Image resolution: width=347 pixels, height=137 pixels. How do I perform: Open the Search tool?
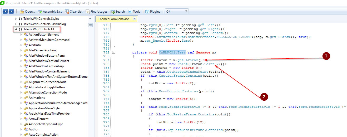point(118,11)
